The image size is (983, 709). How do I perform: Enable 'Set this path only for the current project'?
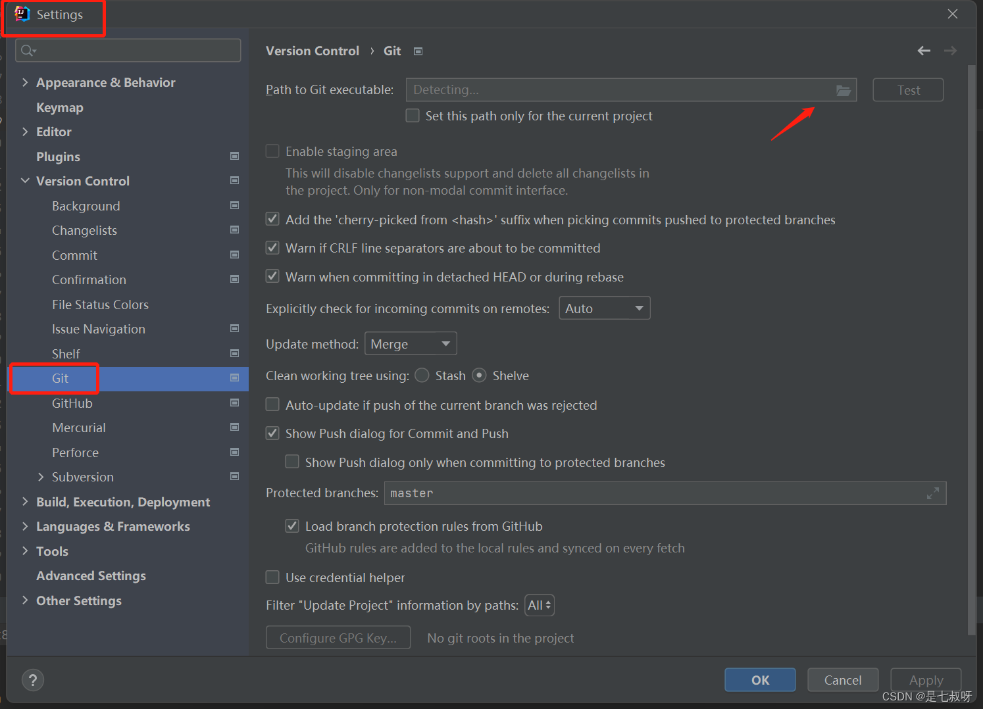[x=413, y=116]
